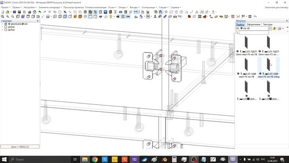Open the Секции dropdown menu
This screenshot has height=163, width=289.
[x=163, y=7]
